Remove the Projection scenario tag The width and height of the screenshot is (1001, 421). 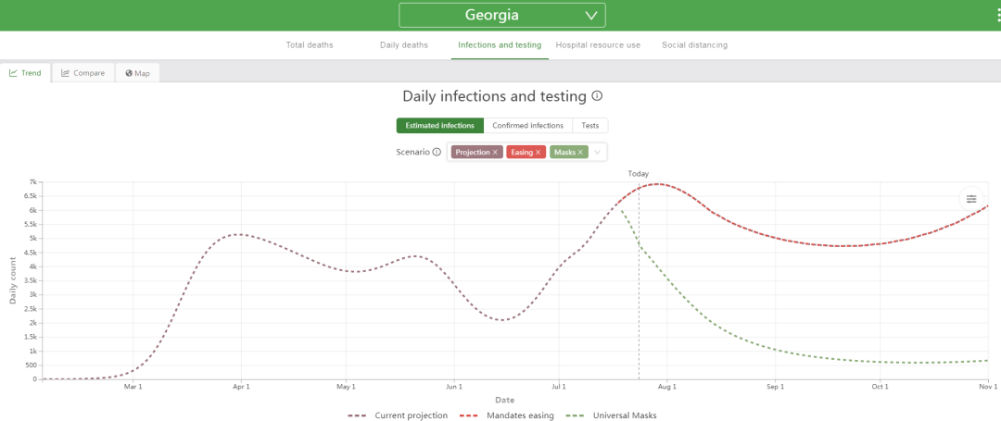point(495,153)
